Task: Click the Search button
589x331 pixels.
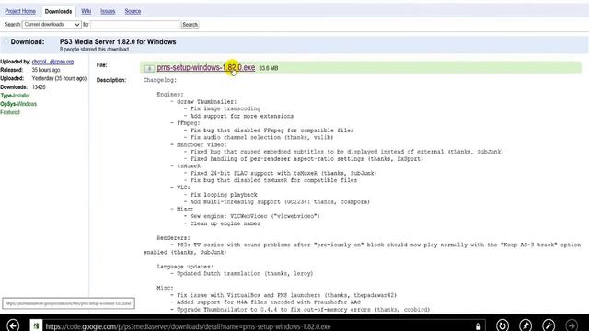Action: [191, 25]
